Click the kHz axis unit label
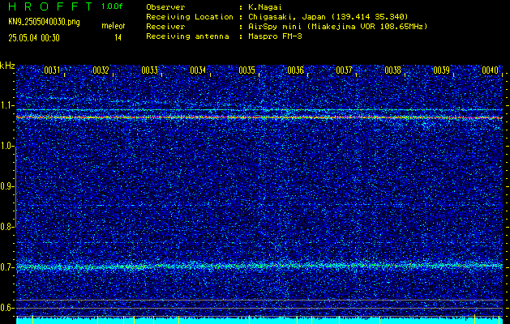The height and width of the screenshot is (324, 510). pyautogui.click(x=7, y=66)
